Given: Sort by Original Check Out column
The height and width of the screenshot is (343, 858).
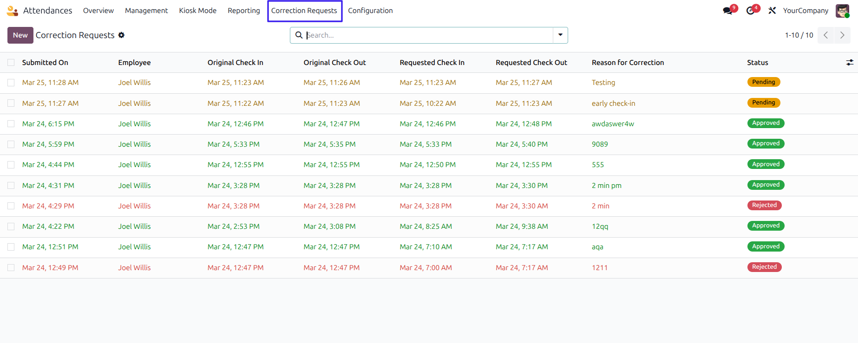Looking at the screenshot, I should [334, 63].
